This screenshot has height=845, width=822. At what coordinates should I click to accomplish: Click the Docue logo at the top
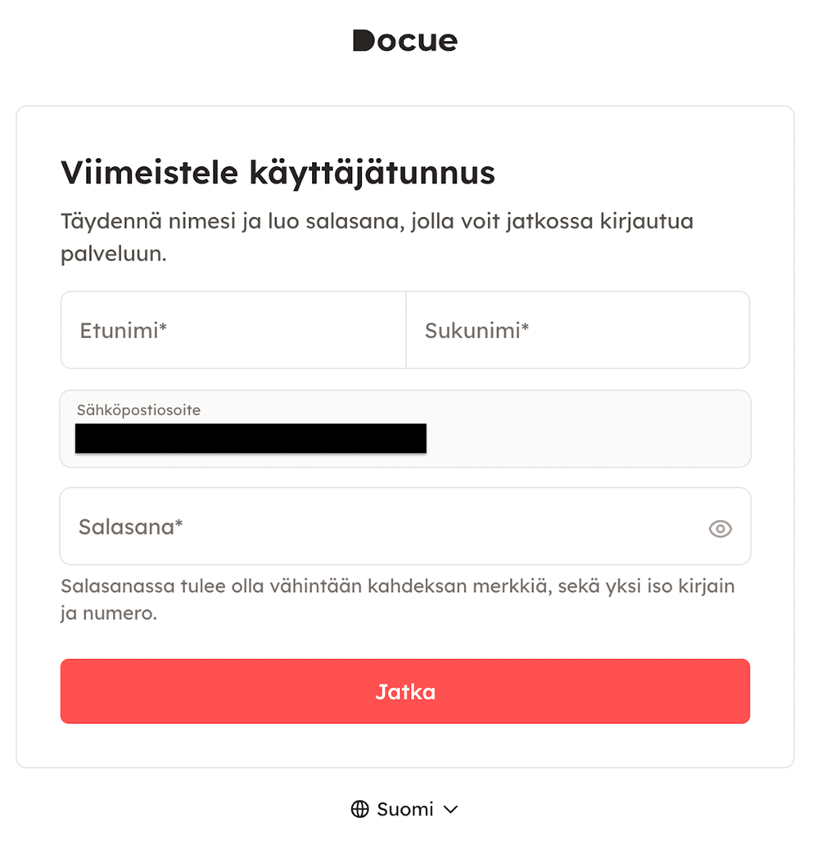tap(404, 40)
